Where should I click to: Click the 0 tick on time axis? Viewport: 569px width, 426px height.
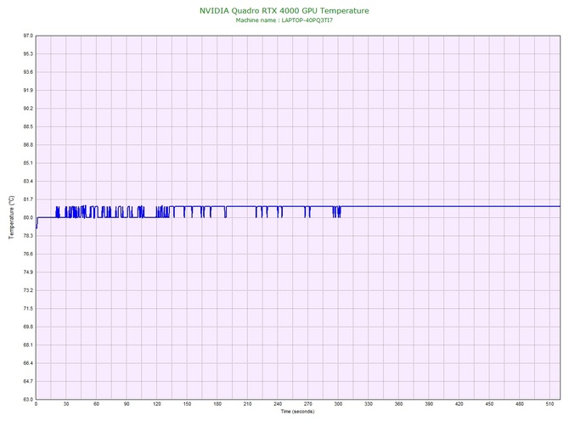tap(36, 404)
